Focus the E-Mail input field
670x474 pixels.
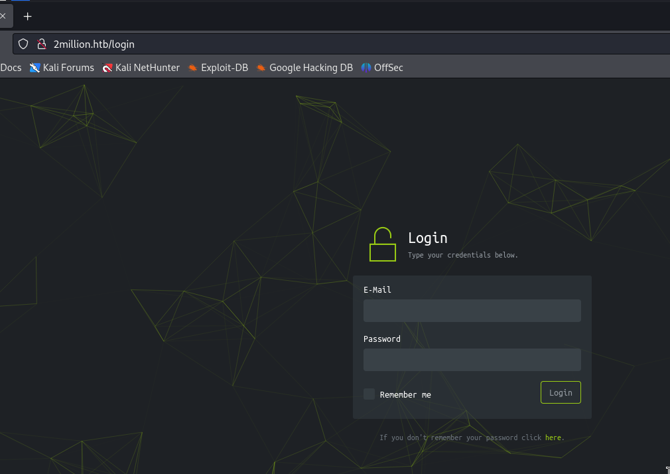point(472,311)
